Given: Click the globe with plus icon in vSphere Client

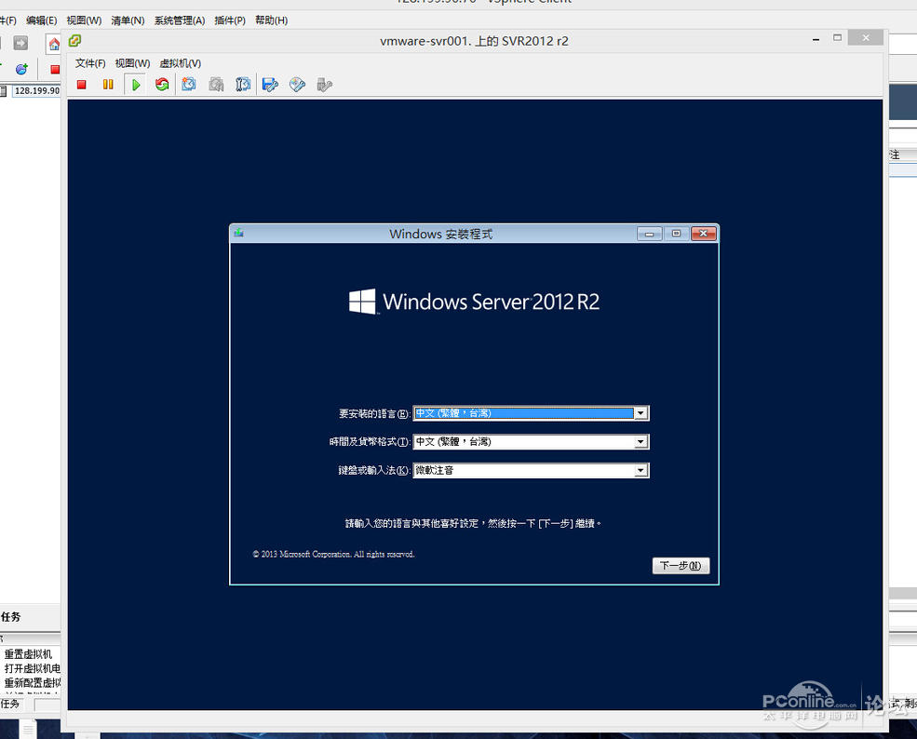Looking at the screenshot, I should [21, 69].
